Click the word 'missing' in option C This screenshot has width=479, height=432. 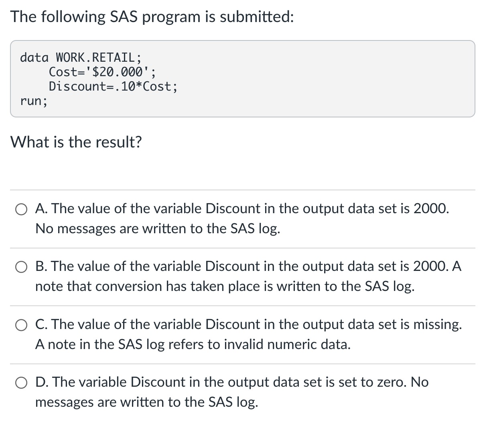437,325
